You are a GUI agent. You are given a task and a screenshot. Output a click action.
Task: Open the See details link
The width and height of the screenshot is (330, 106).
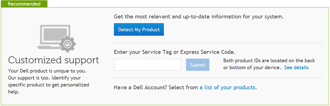coord(296,68)
